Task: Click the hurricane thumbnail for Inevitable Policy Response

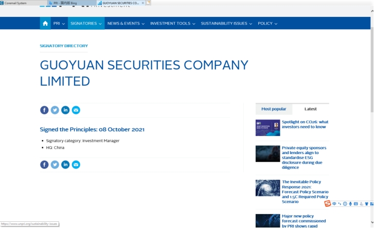Action: click(x=268, y=188)
